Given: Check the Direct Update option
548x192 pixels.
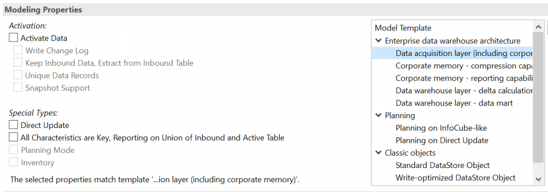Looking at the screenshot, I should pos(13,125).
